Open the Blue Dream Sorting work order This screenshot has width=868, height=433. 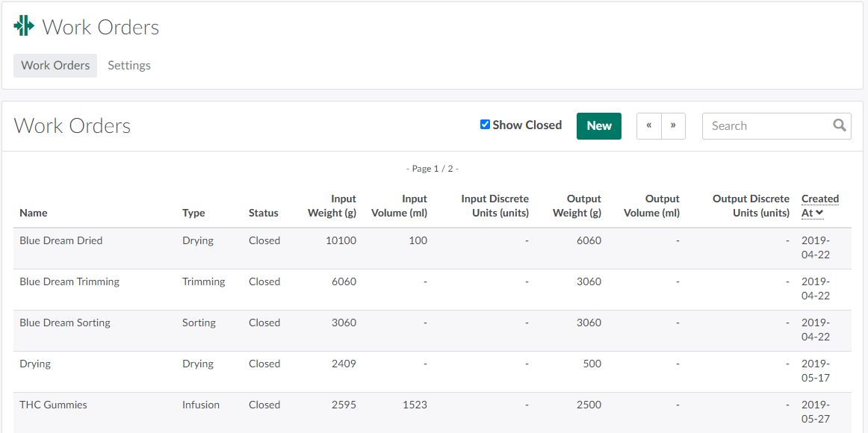tap(65, 323)
